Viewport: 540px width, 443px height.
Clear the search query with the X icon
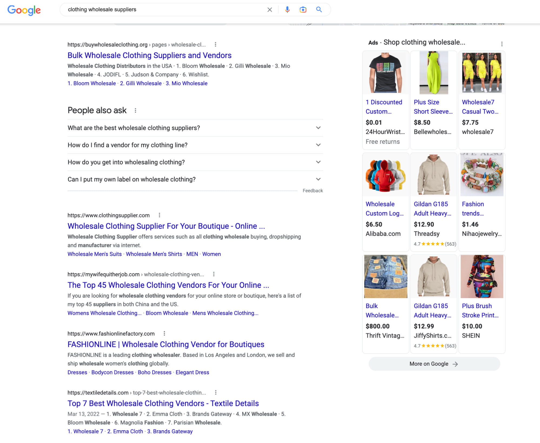(x=270, y=9)
